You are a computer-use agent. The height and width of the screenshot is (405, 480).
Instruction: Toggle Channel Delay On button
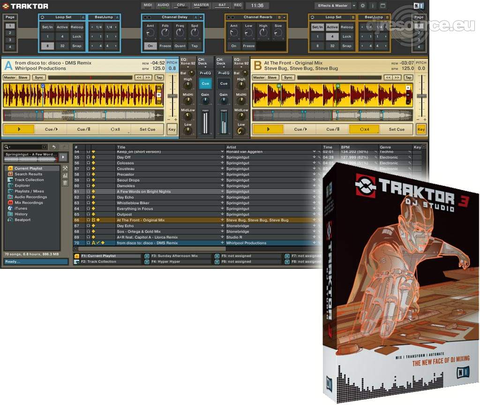pyautogui.click(x=150, y=46)
